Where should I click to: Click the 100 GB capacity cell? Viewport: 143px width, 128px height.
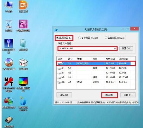tap(123, 63)
